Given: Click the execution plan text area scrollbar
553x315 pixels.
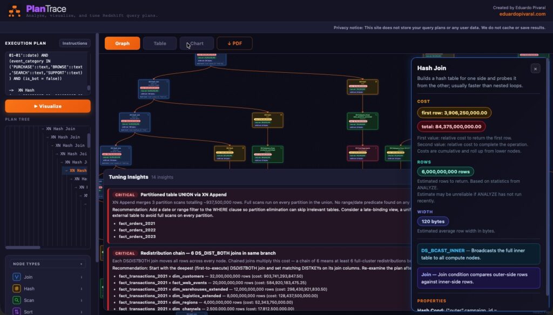Looking at the screenshot, I should pos(89,88).
